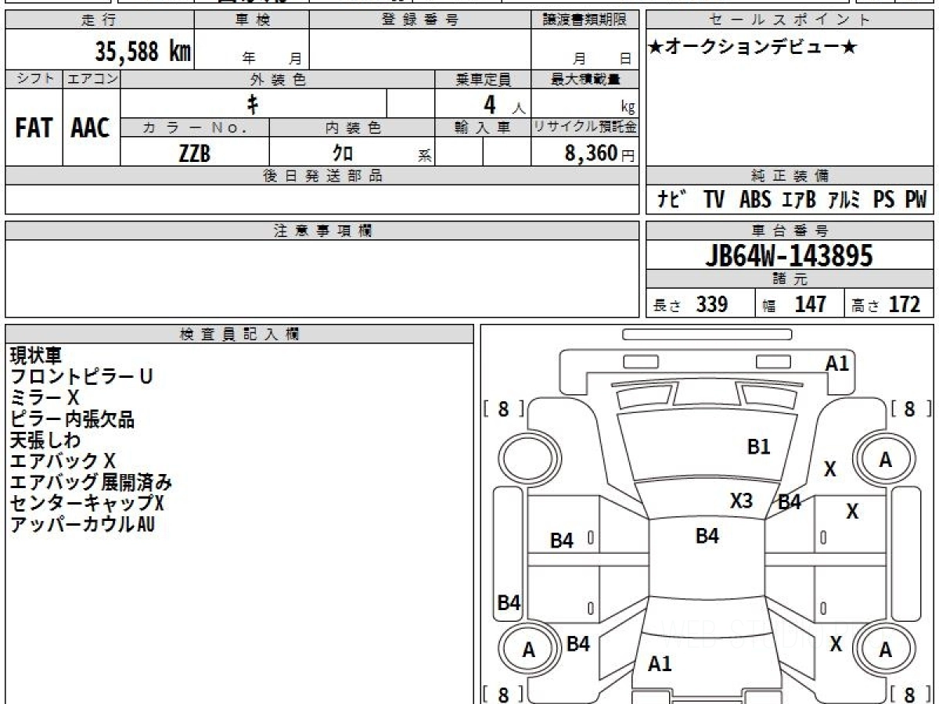
Task: Click the recycle deposit value 8,360円
Action: point(600,153)
